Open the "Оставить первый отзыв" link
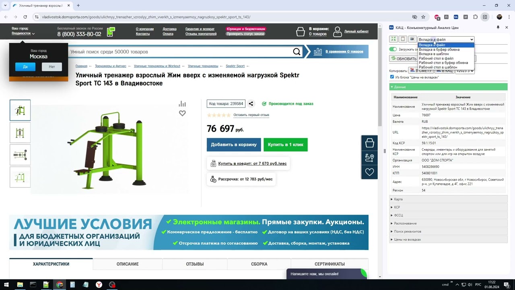 pos(251,115)
